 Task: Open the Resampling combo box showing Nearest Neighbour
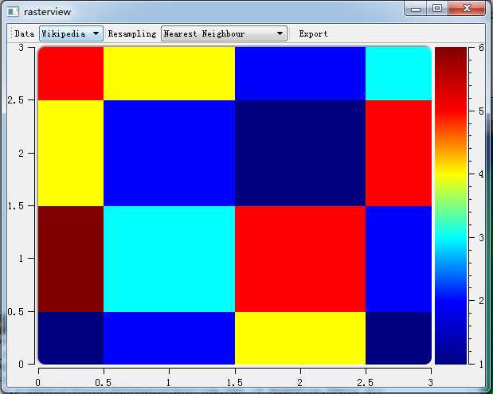(x=224, y=33)
